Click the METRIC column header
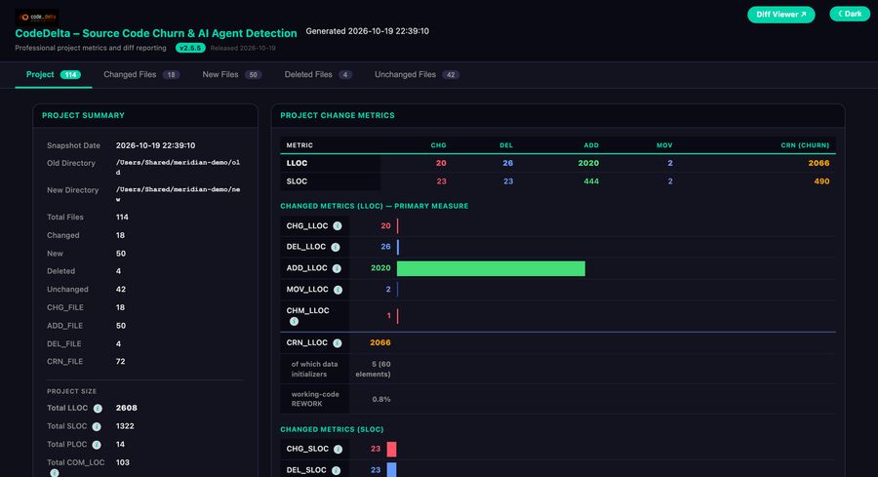Screen dimensions: 878x477 [299, 145]
